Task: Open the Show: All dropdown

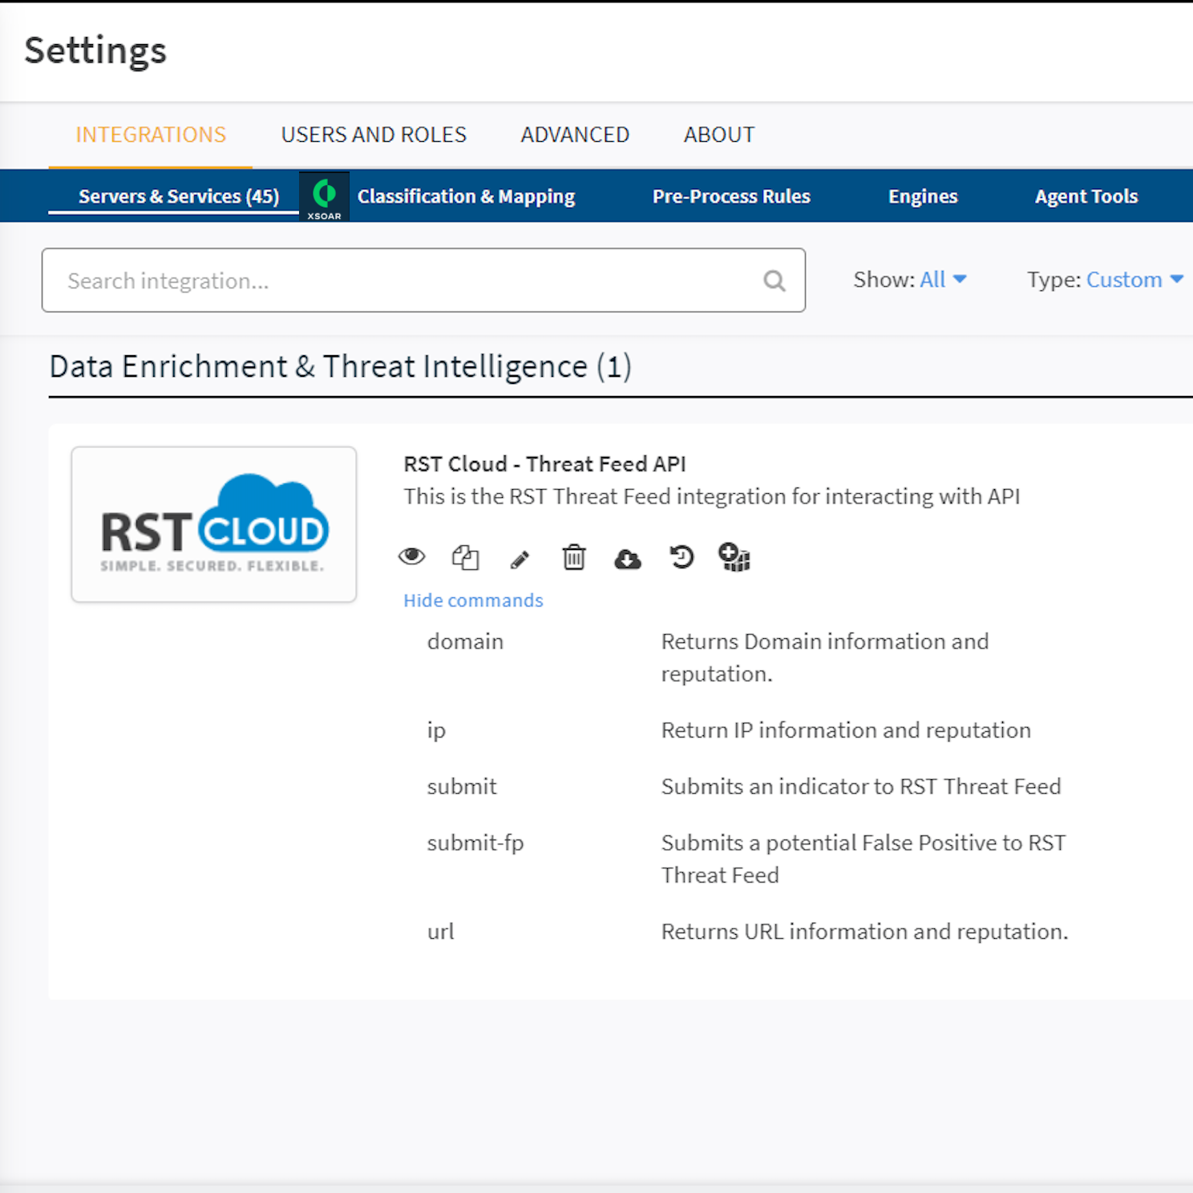Action: tap(909, 280)
